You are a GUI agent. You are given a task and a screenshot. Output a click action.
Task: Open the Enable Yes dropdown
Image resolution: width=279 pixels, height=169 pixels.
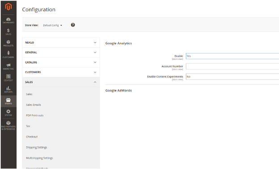pyautogui.click(x=232, y=56)
